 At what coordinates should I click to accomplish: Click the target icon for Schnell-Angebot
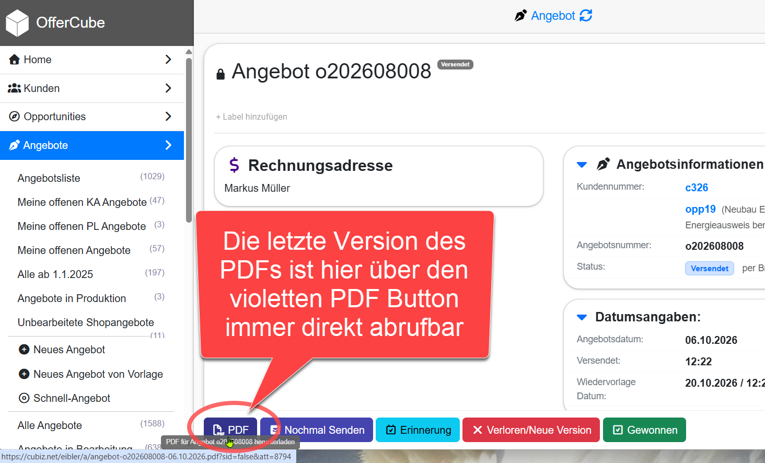point(24,398)
